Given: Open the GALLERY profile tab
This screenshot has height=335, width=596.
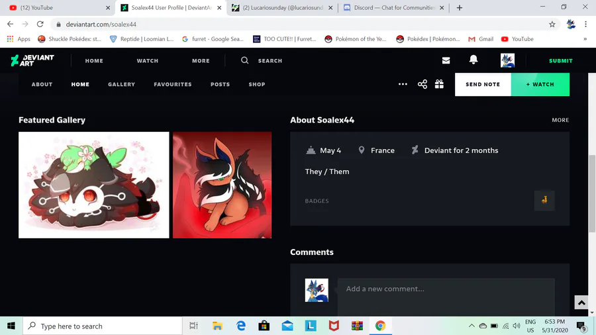Looking at the screenshot, I should 122,84.
